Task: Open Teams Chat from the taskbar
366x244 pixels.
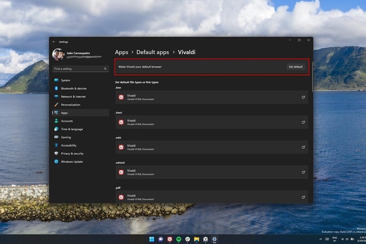Action: (160, 239)
